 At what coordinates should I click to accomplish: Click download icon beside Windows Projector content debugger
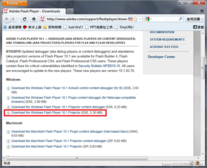(8, 107)
